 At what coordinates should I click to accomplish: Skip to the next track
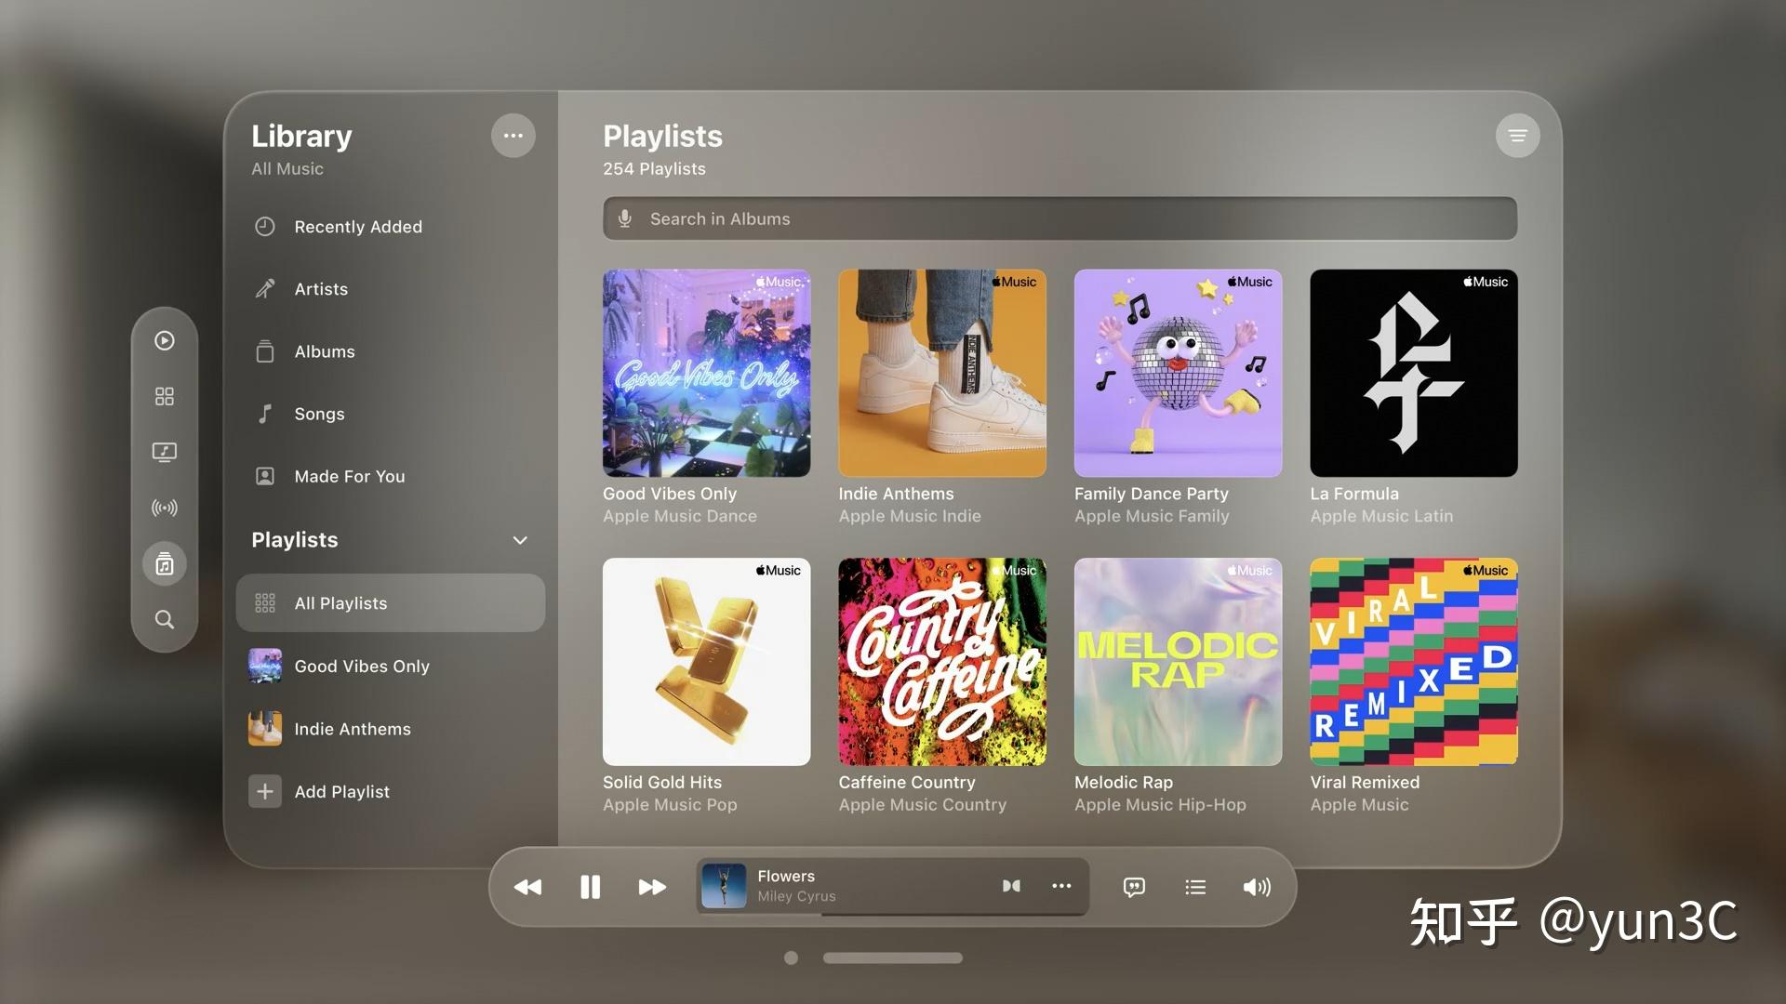(x=652, y=887)
